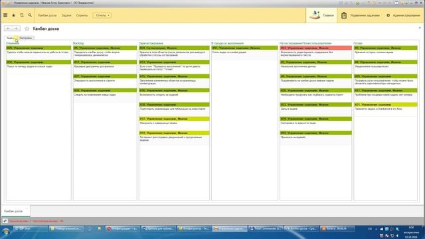Click the Готово column header

(x=358, y=43)
